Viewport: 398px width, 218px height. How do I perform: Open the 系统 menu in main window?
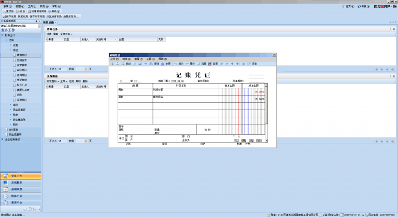pos(7,6)
